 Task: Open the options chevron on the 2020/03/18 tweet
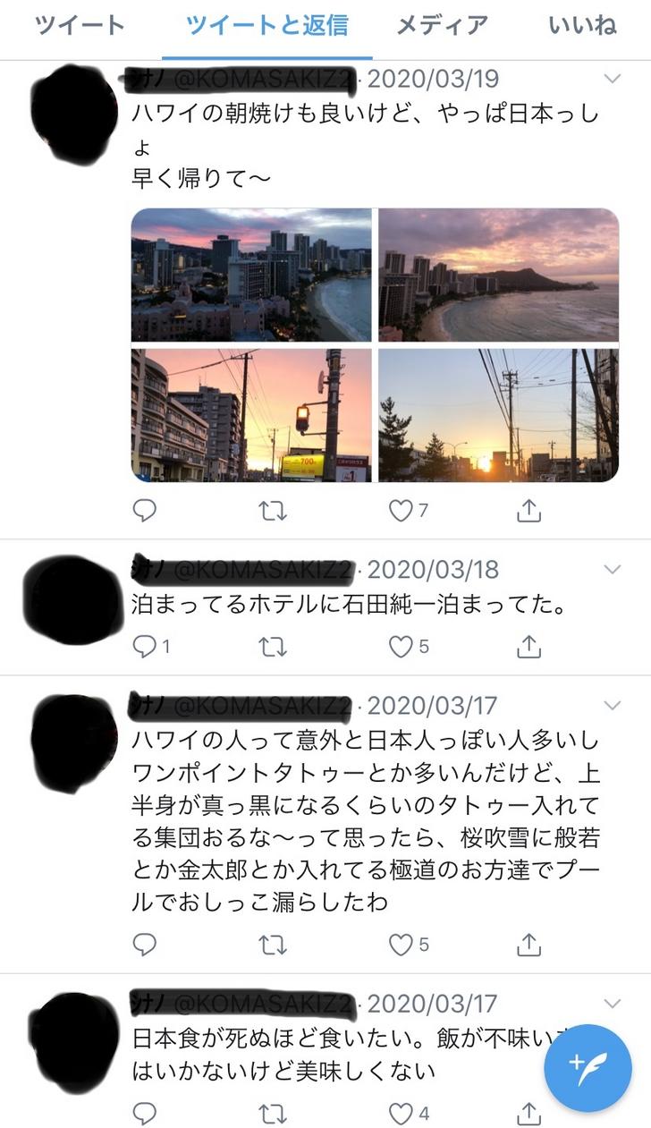(613, 569)
